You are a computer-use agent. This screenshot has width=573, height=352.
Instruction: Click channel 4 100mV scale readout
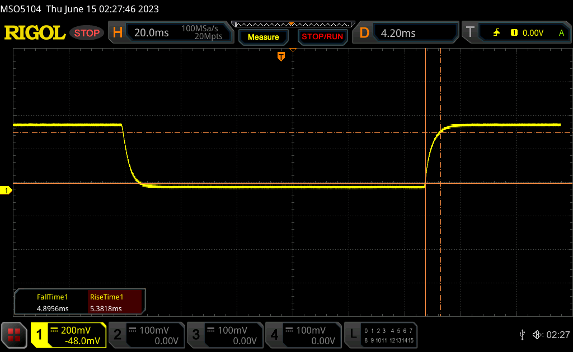point(311,330)
